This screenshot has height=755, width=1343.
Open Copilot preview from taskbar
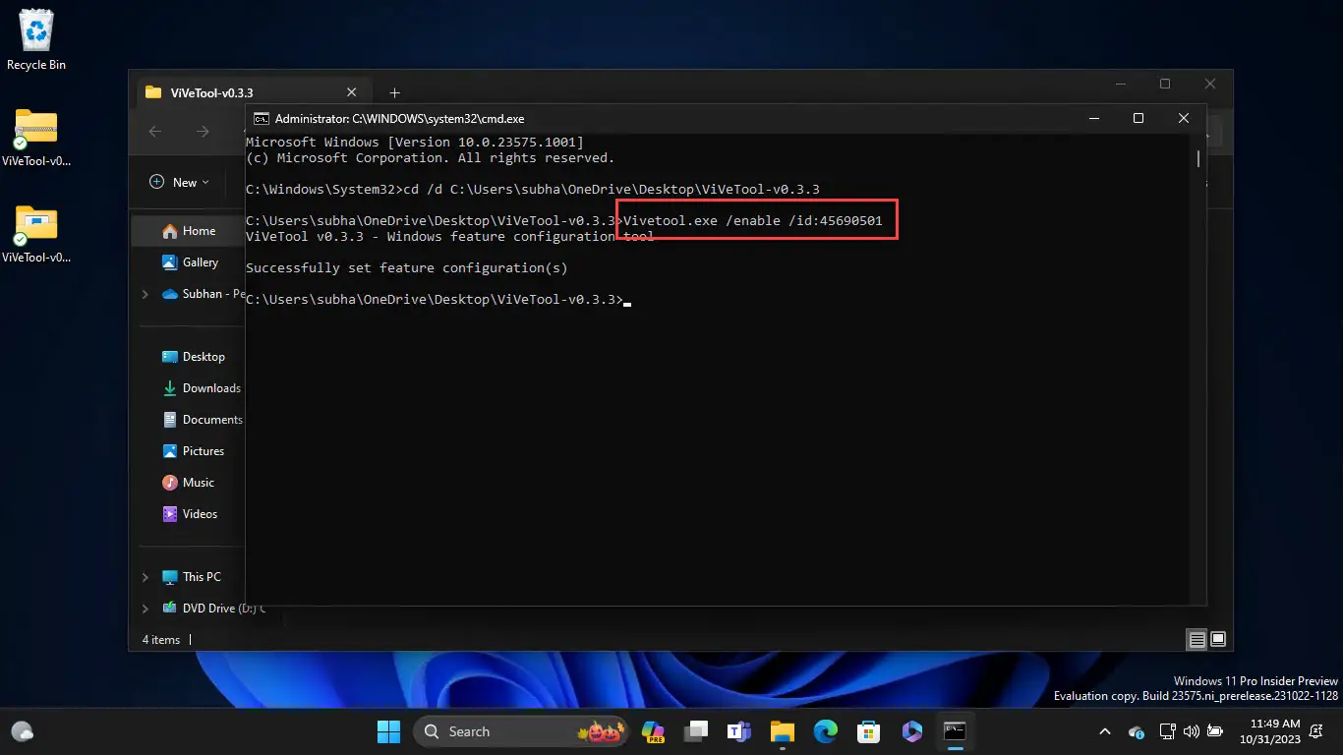pyautogui.click(x=653, y=731)
